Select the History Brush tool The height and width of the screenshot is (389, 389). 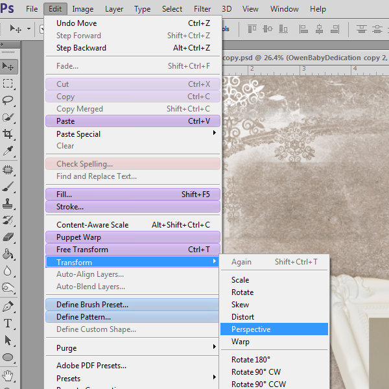click(x=8, y=220)
